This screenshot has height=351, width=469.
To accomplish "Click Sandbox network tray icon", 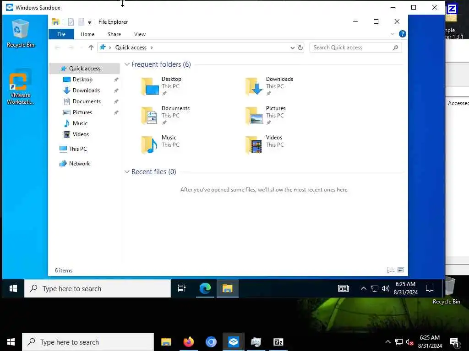I will pyautogui.click(x=375, y=288).
